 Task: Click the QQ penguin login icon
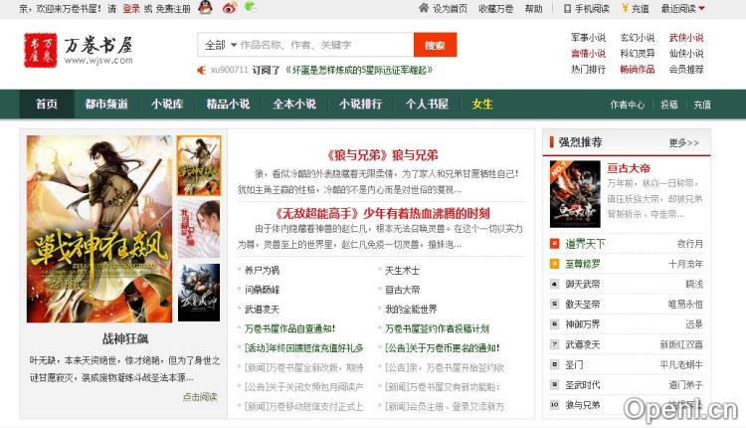point(205,8)
